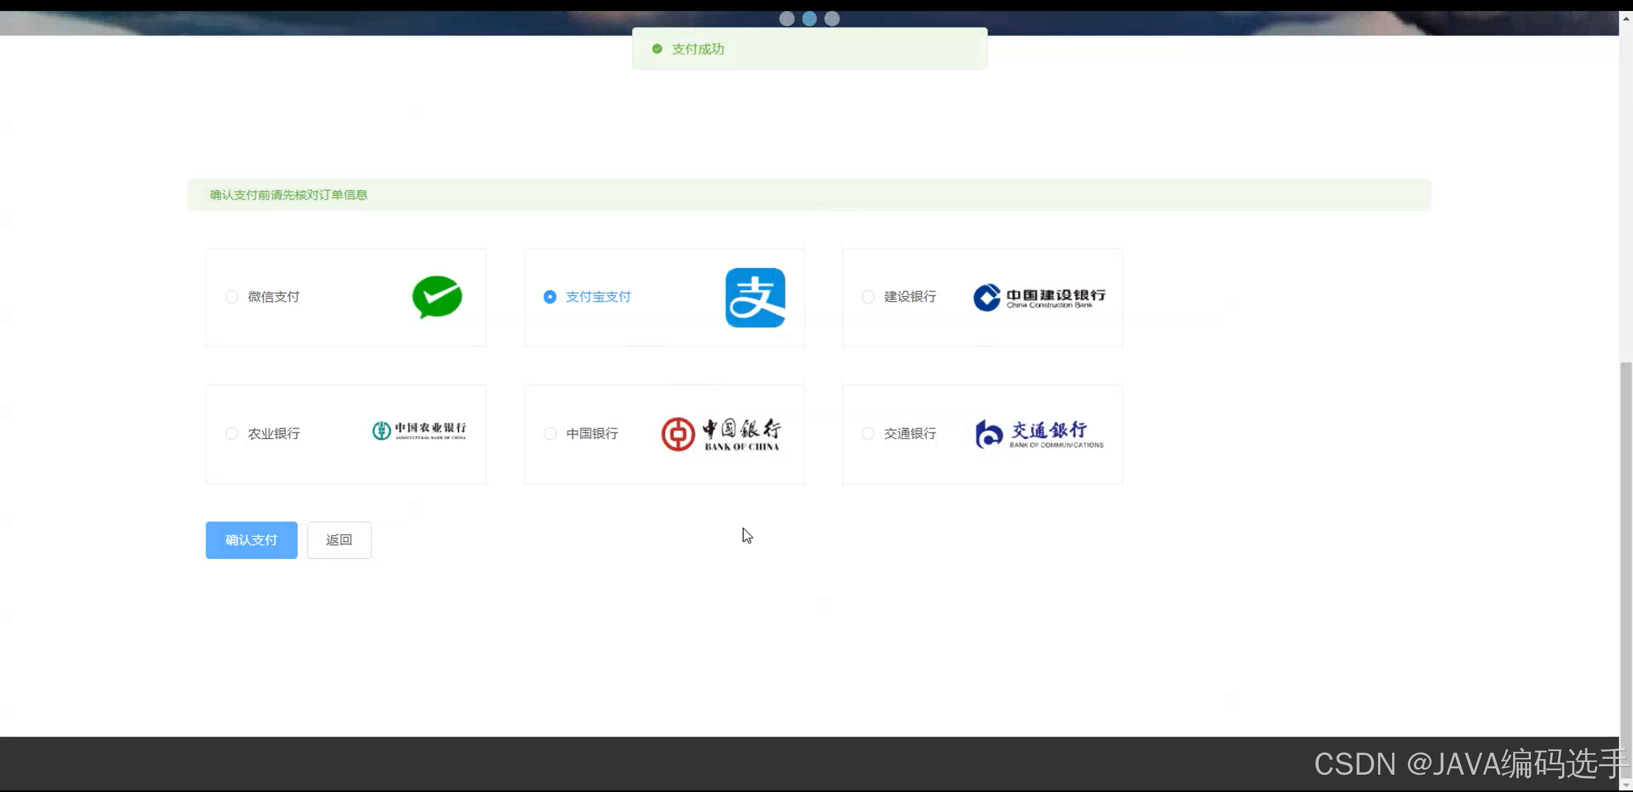Select the 建设银行 radio button

[868, 296]
